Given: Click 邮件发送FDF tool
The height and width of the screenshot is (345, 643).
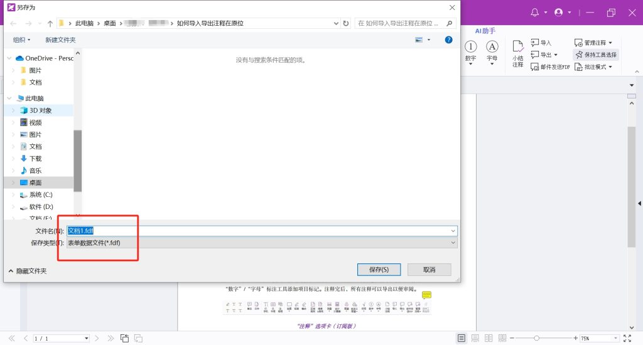Looking at the screenshot, I should 550,66.
